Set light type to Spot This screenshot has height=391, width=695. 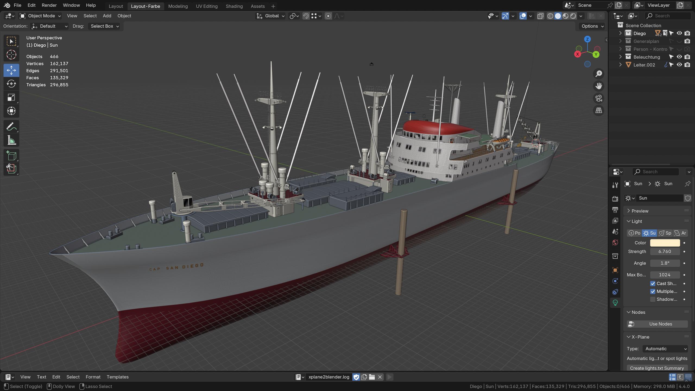(x=665, y=233)
